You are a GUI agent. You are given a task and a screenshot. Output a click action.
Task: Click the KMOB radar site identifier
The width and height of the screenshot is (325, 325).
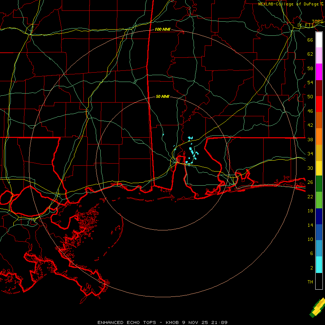(x=173, y=322)
